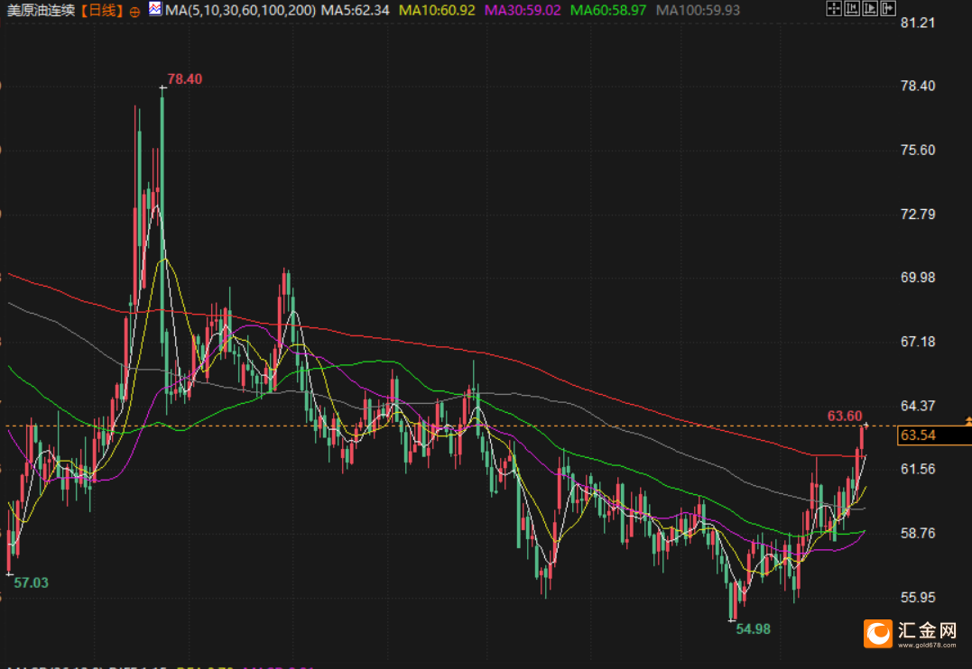Click the jump-to-start chart icon
The height and width of the screenshot is (669, 972).
click(x=851, y=10)
